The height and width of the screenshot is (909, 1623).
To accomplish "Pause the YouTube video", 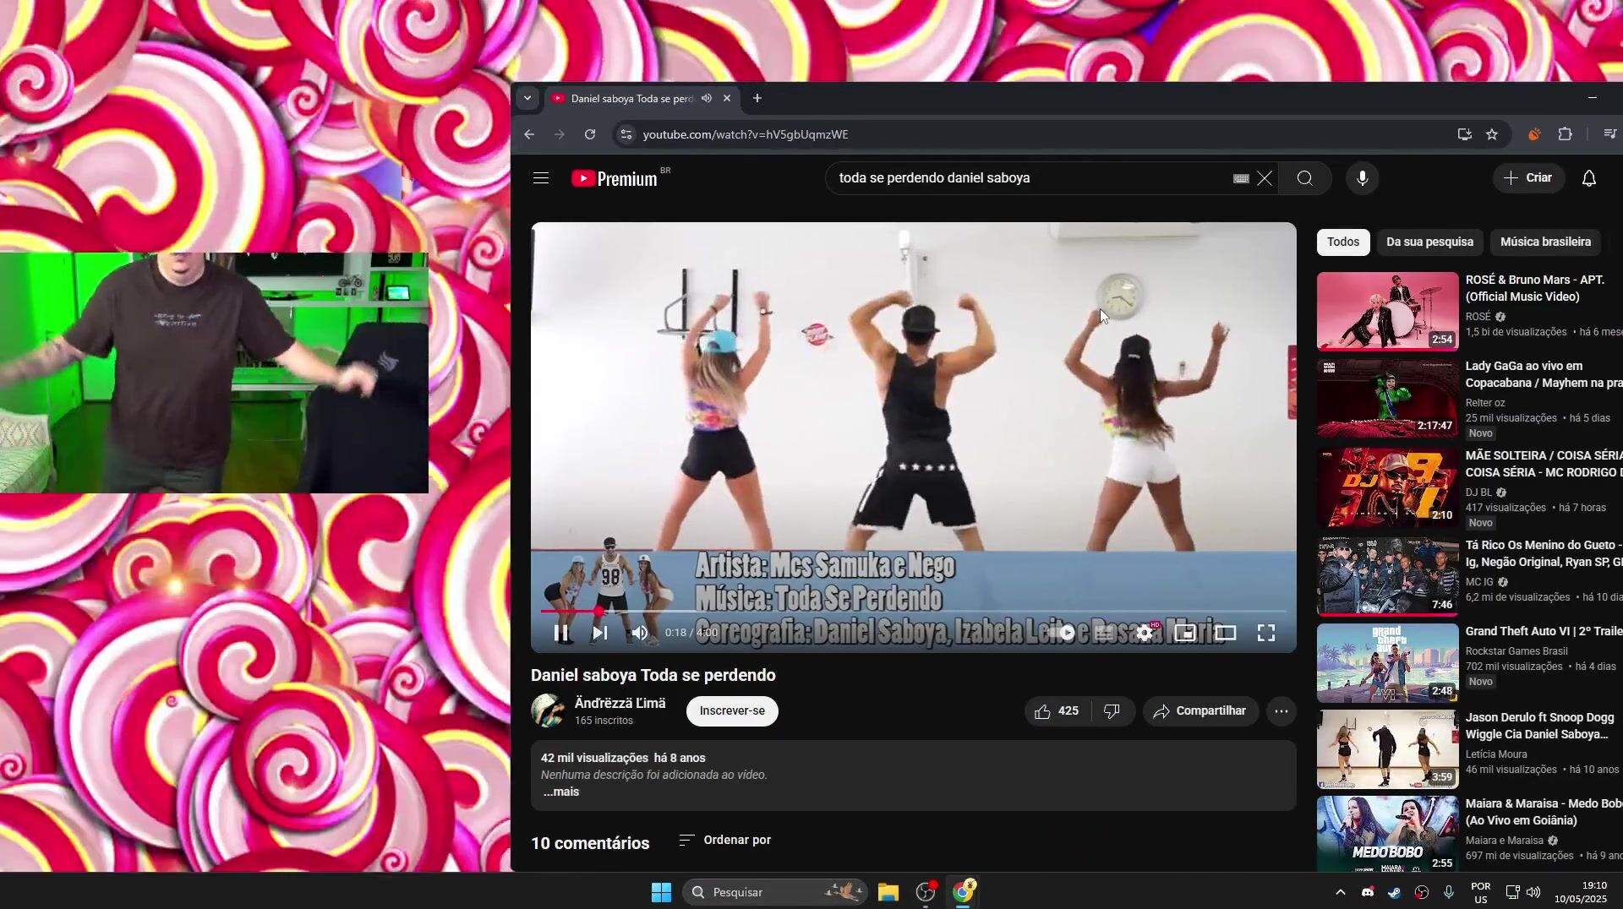I will pos(561,633).
